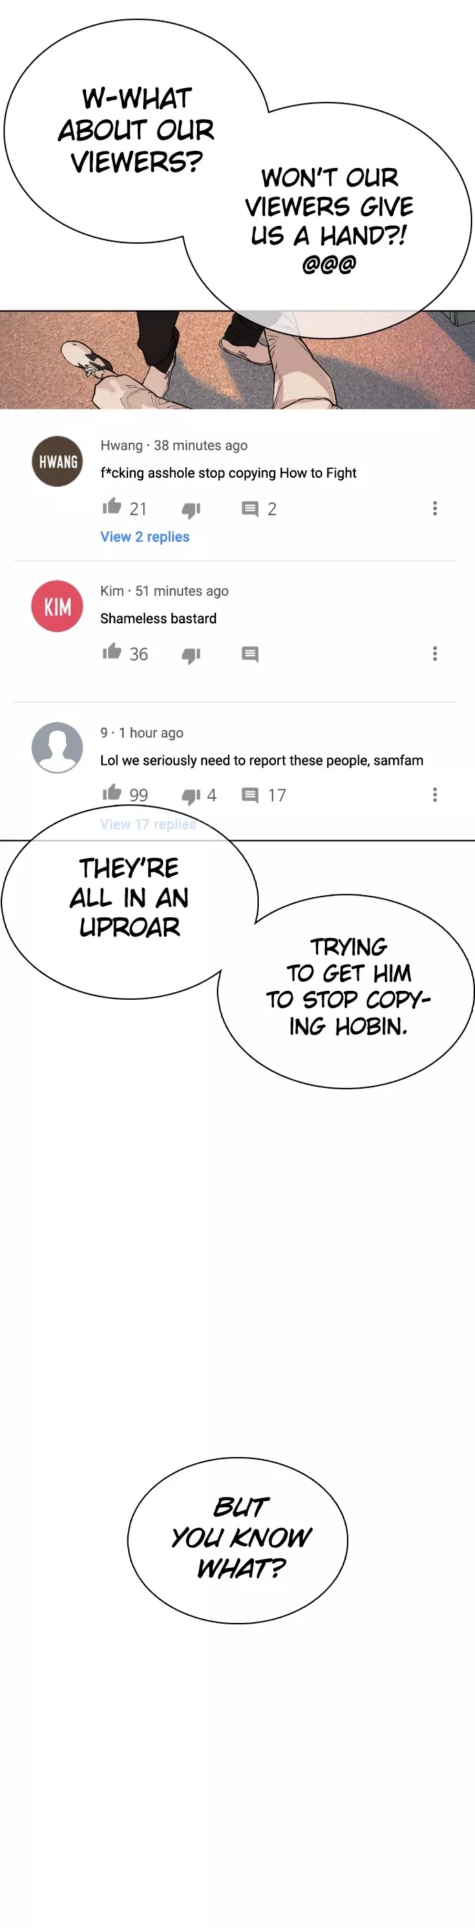
Task: Open three-dot menu on samfam comment
Action: [434, 795]
